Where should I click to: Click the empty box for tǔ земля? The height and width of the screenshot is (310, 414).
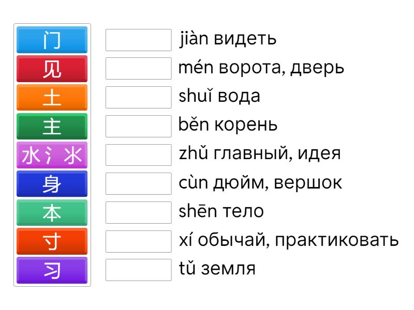(138, 270)
